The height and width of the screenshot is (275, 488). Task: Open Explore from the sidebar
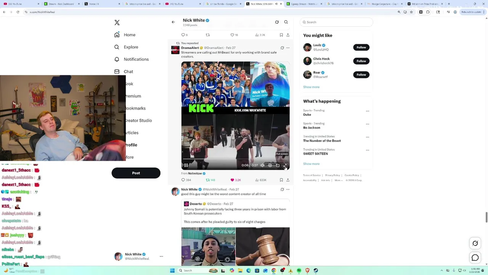[126, 47]
